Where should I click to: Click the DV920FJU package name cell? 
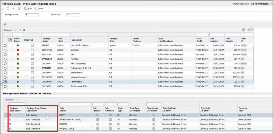(47, 59)
